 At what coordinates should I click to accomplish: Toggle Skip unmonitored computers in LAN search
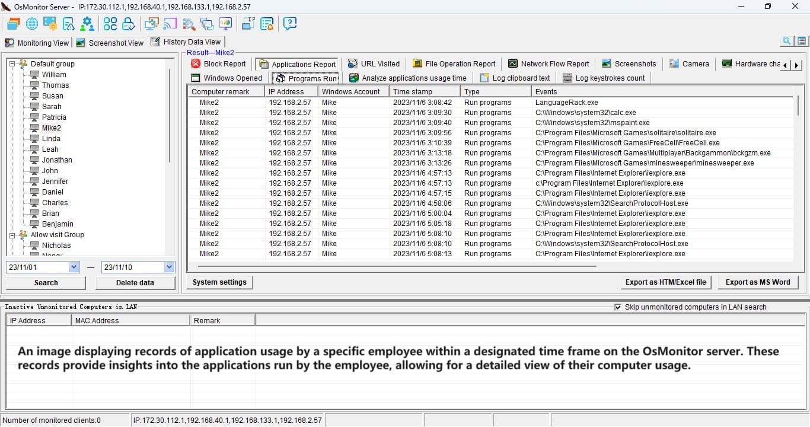(x=618, y=307)
